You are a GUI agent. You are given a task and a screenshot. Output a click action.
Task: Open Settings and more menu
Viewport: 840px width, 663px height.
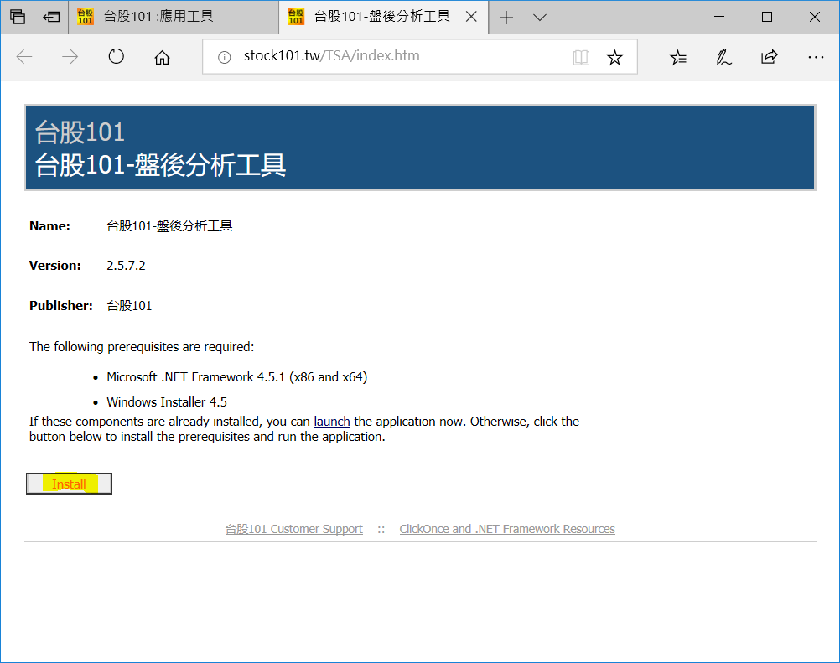pyautogui.click(x=816, y=57)
